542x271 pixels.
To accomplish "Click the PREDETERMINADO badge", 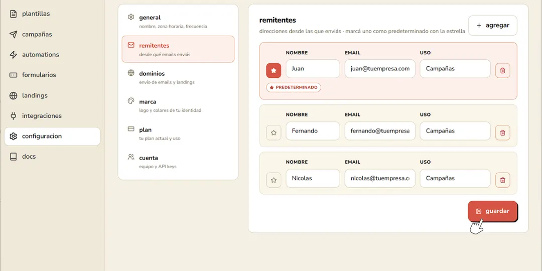I will (294, 87).
